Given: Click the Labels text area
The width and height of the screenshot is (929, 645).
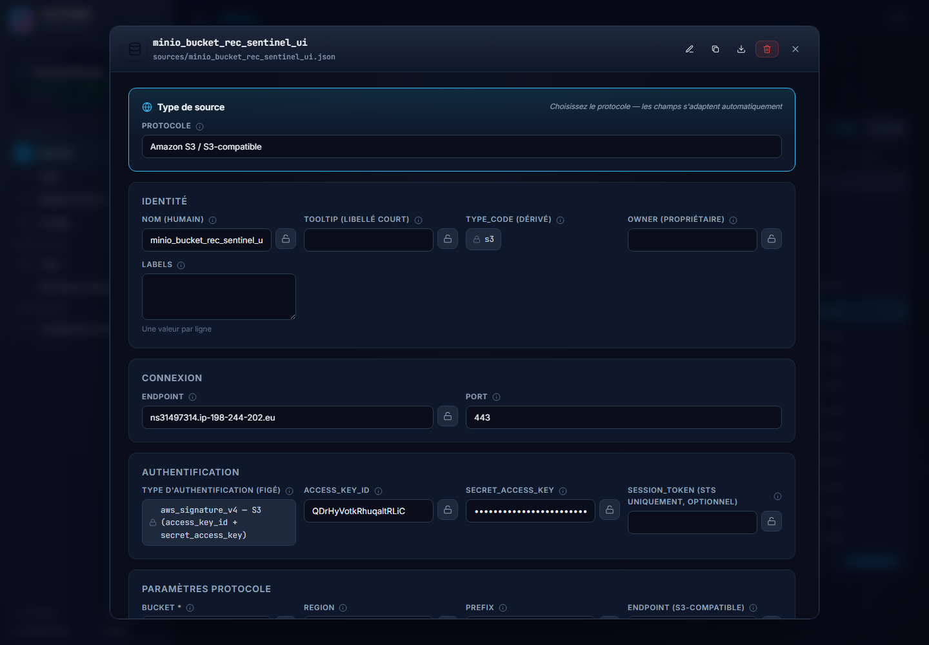Looking at the screenshot, I should 219,297.
